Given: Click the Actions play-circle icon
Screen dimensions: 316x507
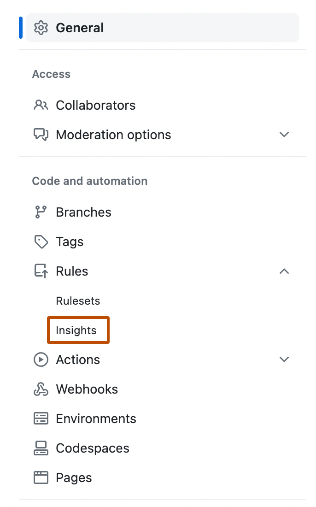Looking at the screenshot, I should pyautogui.click(x=41, y=360).
